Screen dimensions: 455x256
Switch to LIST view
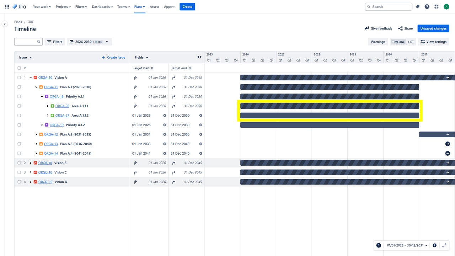tap(411, 42)
